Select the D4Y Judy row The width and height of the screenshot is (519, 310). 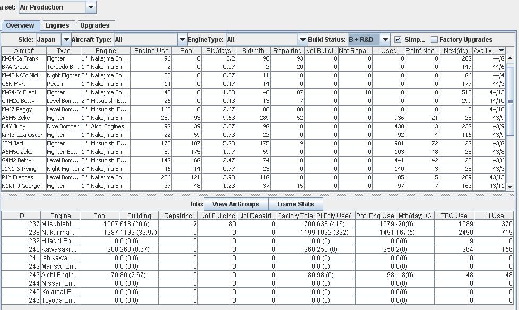[254, 126]
